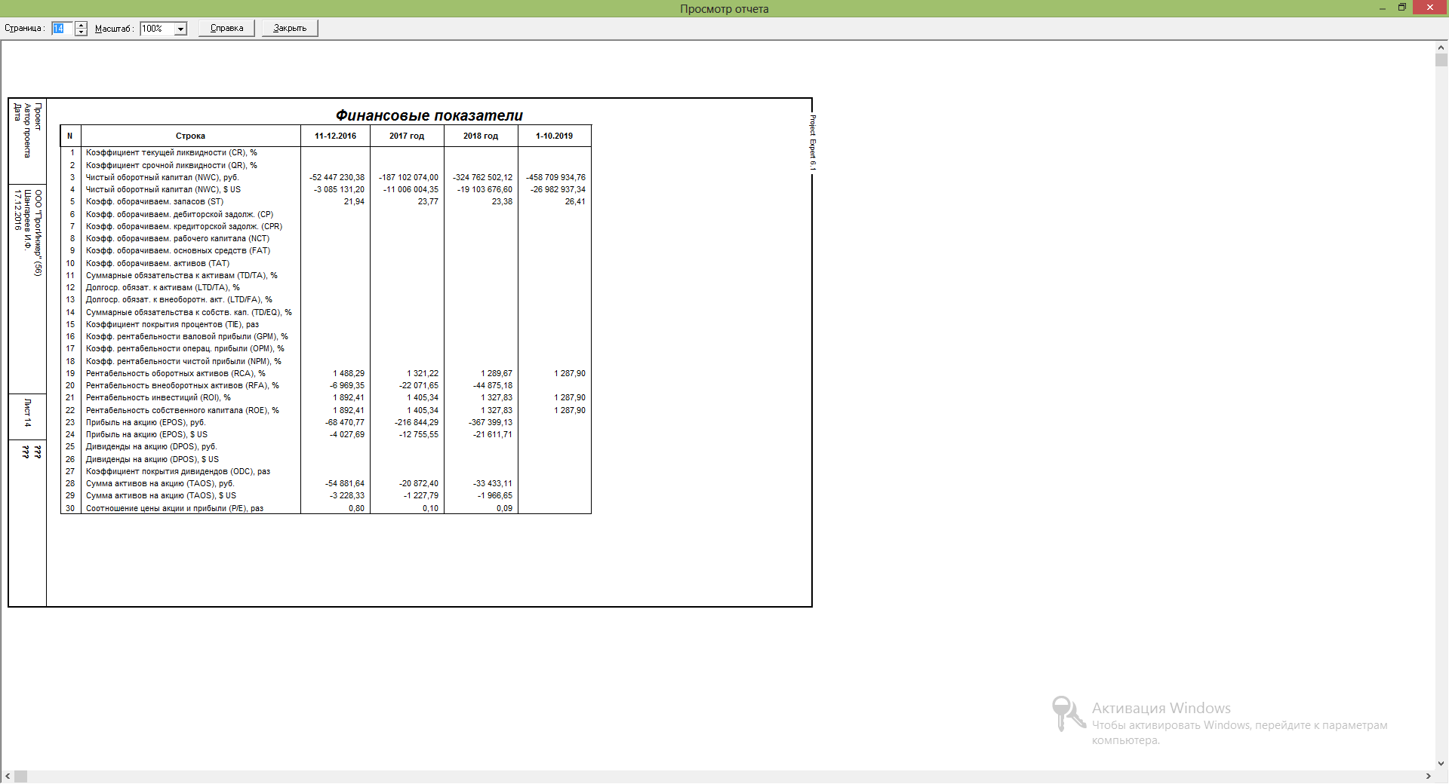Click row Сумма активов на акцию (TAOS), руб.
1449x784 pixels.
coord(325,483)
